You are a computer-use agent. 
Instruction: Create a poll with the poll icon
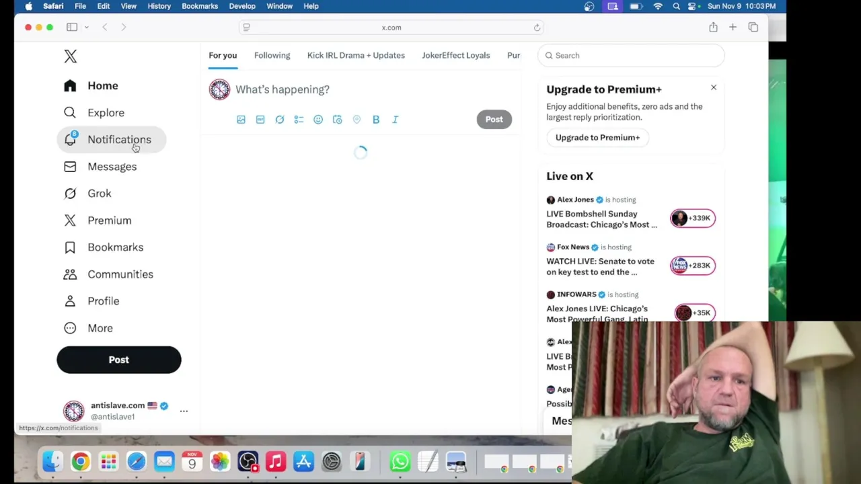299,120
